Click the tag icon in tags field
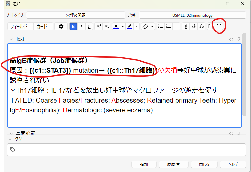 pos(13,150)
